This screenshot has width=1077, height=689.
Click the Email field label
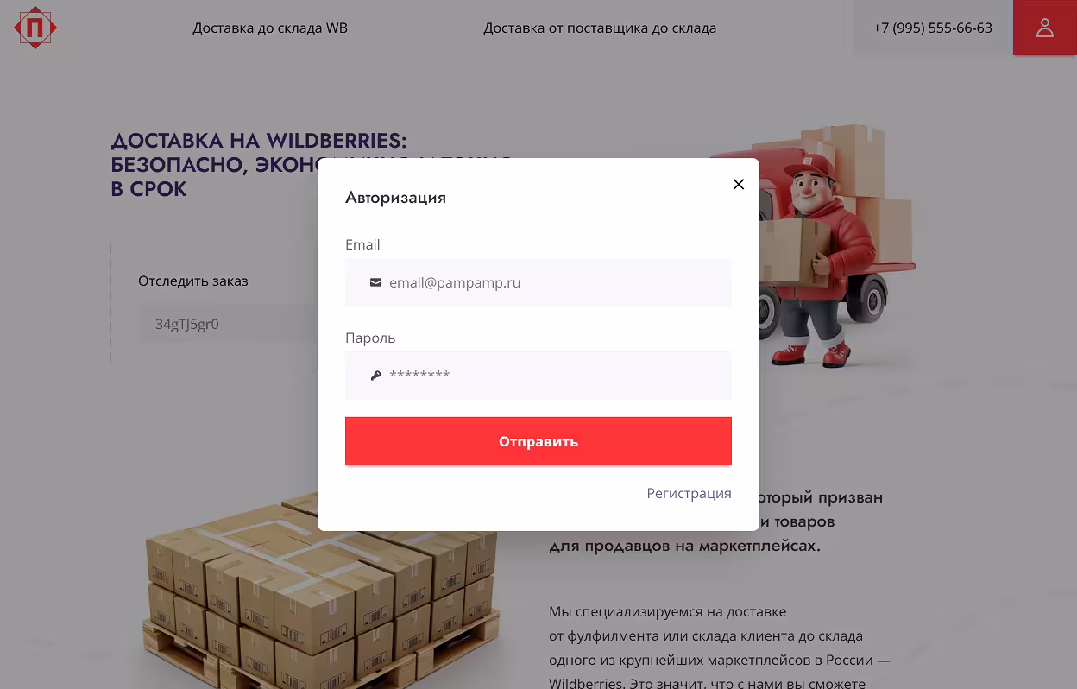[x=362, y=244]
